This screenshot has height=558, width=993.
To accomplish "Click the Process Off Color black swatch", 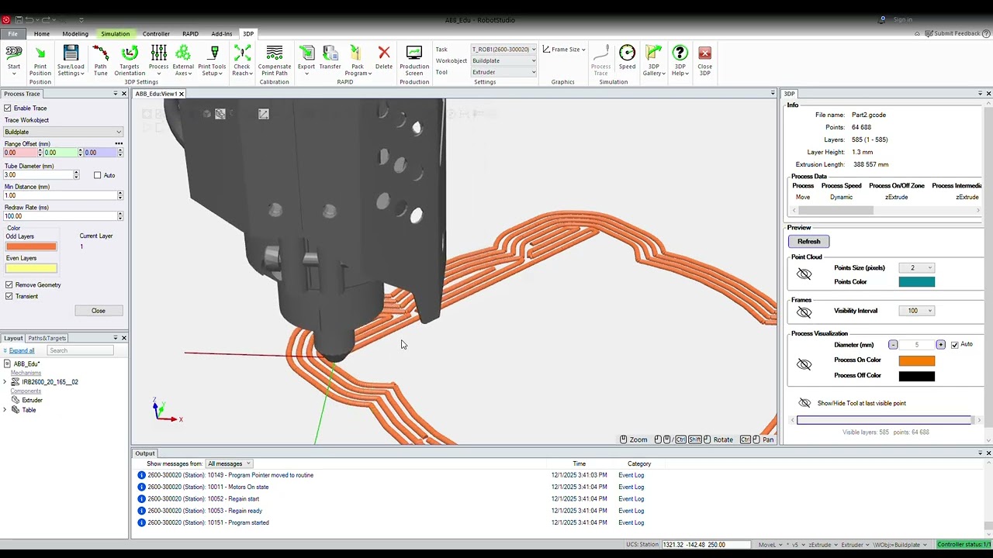I will [x=917, y=376].
